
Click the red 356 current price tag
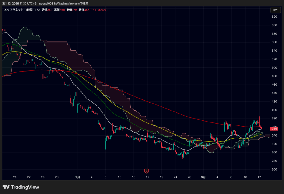[275, 129]
